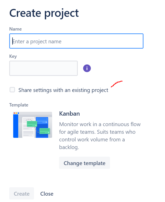The height and width of the screenshot is (202, 165).
Task: Click the window dots in Kanban illustration
Action: [16, 113]
